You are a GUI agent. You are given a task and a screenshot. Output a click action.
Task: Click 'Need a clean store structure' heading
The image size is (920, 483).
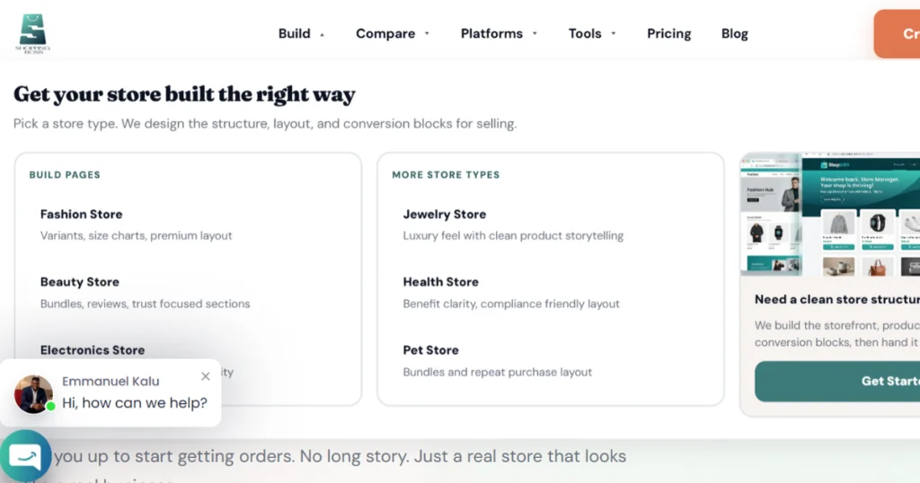pyautogui.click(x=837, y=300)
